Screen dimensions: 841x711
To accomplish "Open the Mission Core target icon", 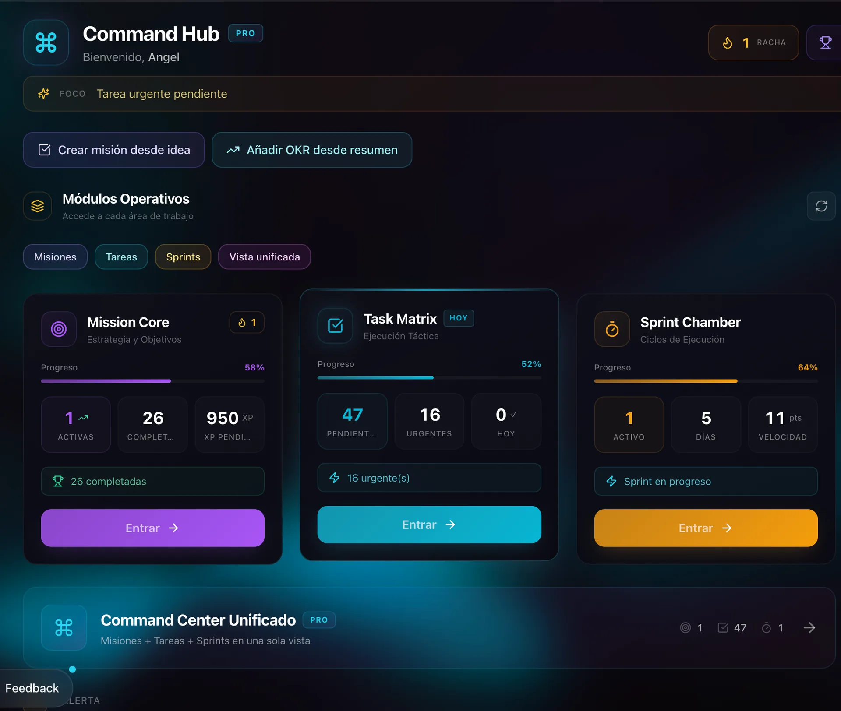I will [59, 329].
